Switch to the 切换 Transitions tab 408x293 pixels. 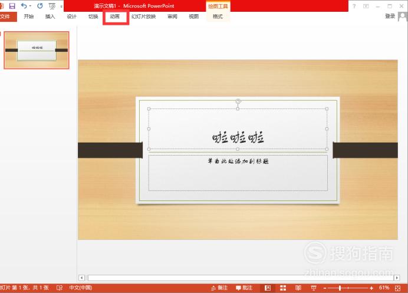point(93,17)
